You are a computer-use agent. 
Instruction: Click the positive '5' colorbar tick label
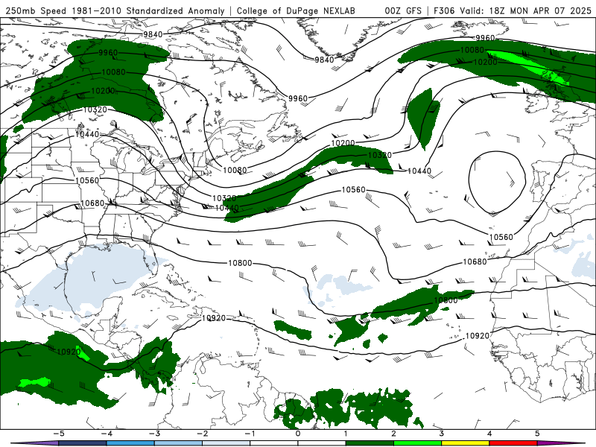coord(537,434)
